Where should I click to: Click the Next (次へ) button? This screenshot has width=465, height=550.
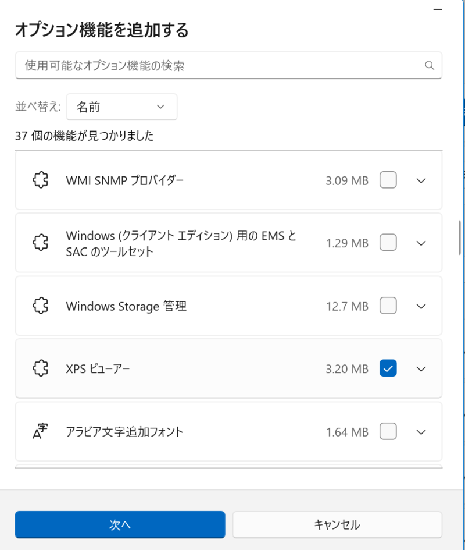pyautogui.click(x=120, y=524)
